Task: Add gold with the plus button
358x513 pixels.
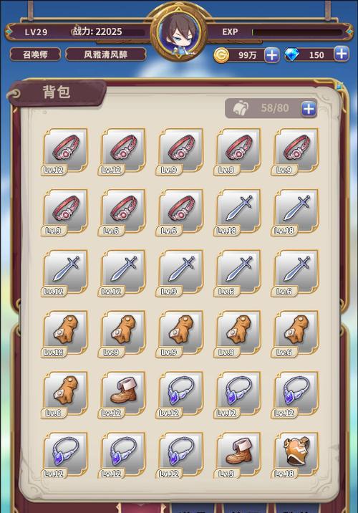Action: (271, 54)
